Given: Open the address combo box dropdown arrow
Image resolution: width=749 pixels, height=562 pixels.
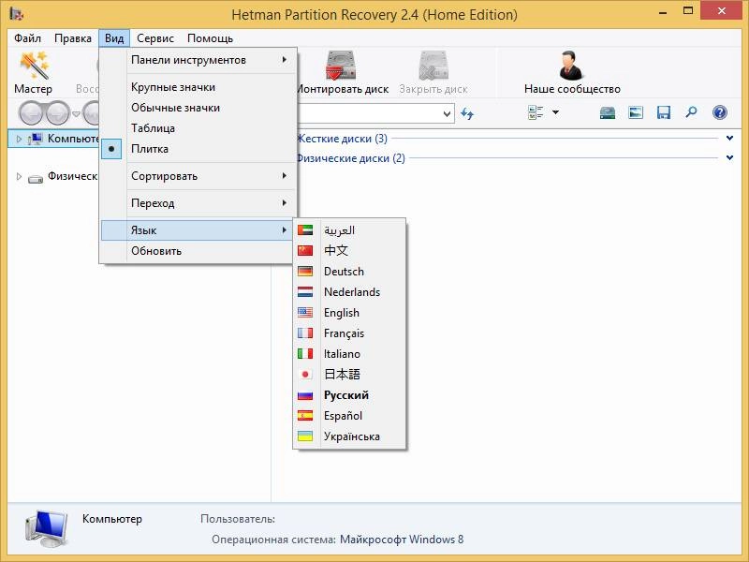Looking at the screenshot, I should (447, 113).
